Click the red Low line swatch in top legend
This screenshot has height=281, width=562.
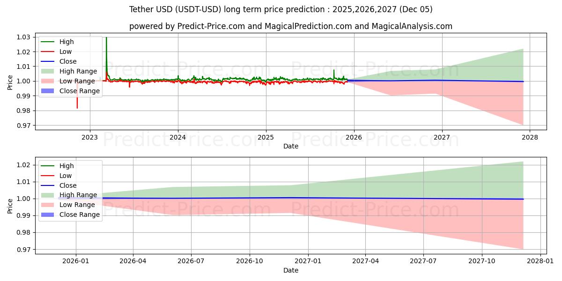[47, 51]
